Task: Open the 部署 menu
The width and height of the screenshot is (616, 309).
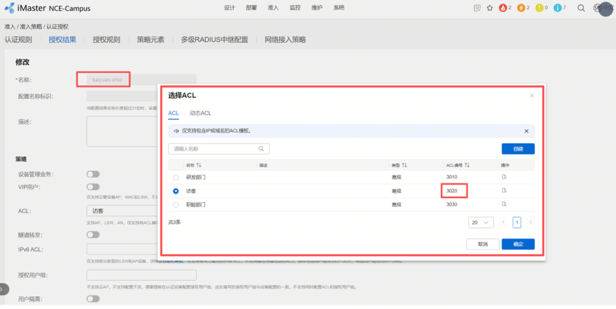Action: 252,8
